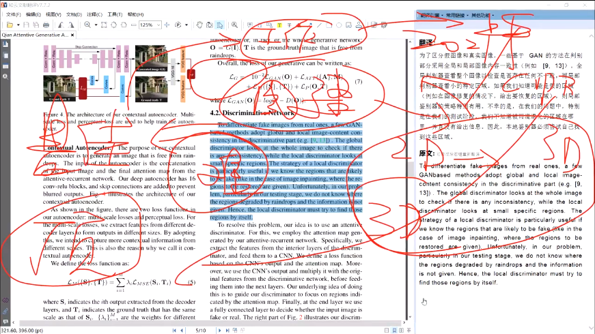Open the comments panel at sidebar bottom

click(x=5, y=322)
